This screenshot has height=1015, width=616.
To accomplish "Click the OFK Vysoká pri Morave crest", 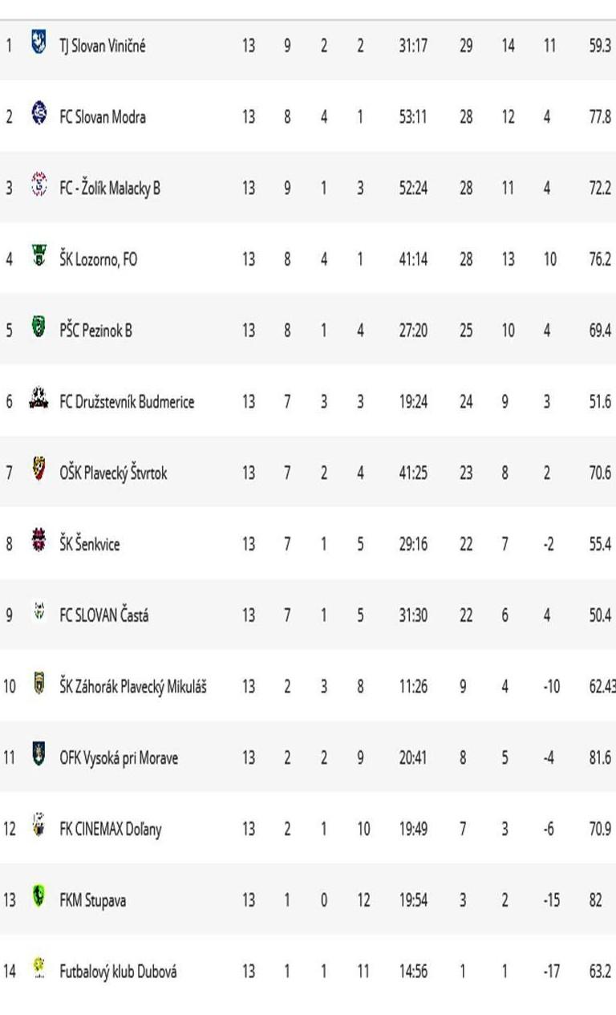I will (38, 754).
